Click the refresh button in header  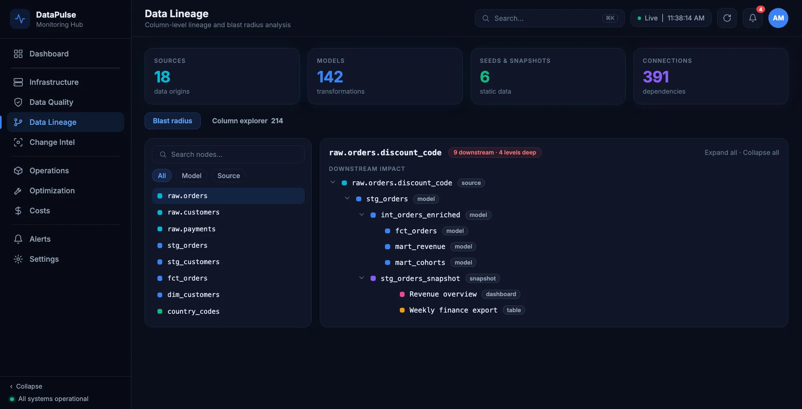coord(727,18)
